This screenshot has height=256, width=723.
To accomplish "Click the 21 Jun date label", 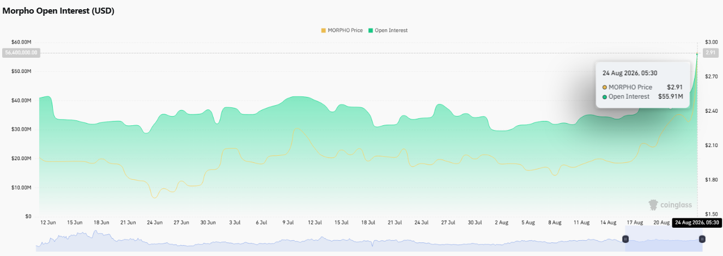I will tap(128, 222).
